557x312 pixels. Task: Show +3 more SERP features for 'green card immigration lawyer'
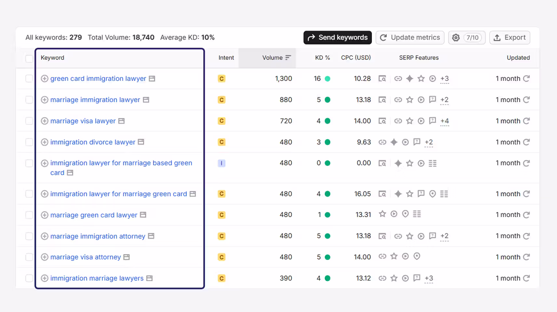point(444,79)
